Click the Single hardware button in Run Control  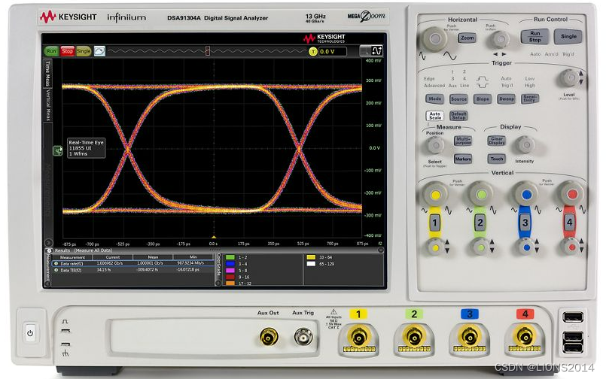click(x=568, y=36)
